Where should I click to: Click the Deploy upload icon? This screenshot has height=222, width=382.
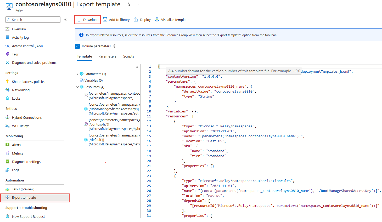pos(136,20)
